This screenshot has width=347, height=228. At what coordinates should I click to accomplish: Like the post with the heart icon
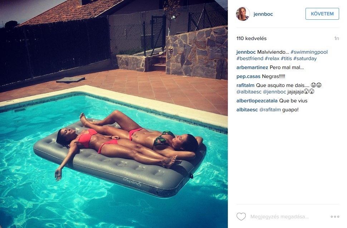[241, 217]
